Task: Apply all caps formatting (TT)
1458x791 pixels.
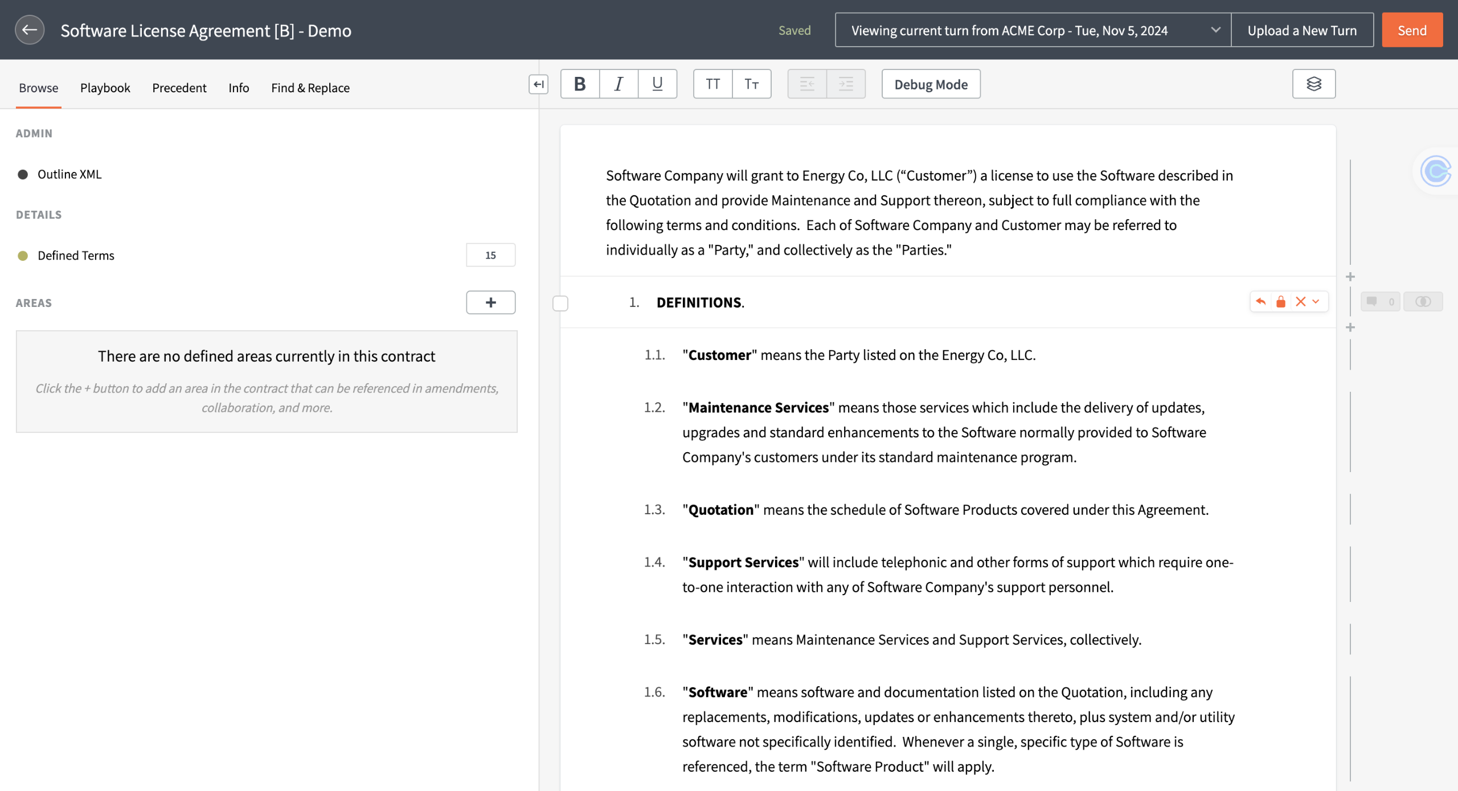Action: 712,84
